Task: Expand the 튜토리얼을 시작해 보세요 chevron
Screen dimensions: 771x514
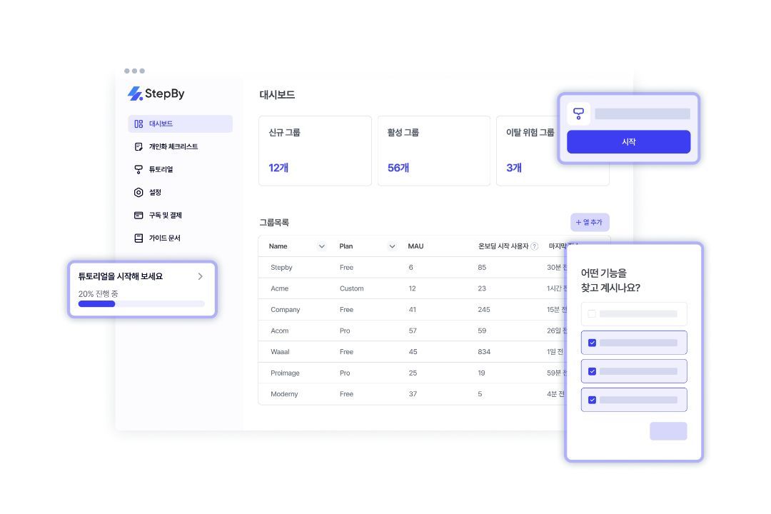Action: (201, 276)
